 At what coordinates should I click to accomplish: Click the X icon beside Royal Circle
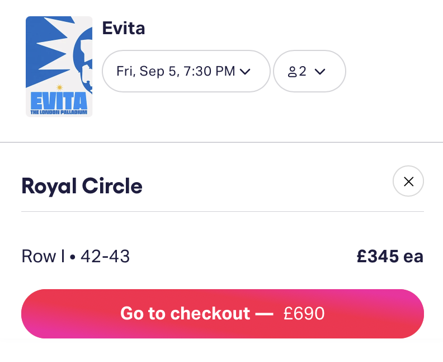click(408, 181)
